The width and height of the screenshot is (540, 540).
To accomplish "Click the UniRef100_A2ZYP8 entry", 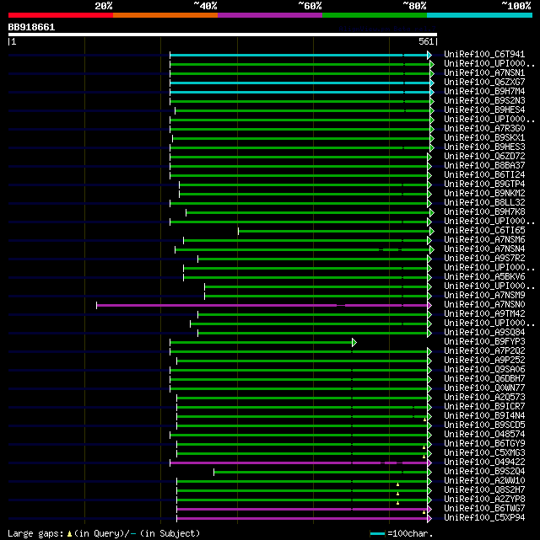I will 484,500.
